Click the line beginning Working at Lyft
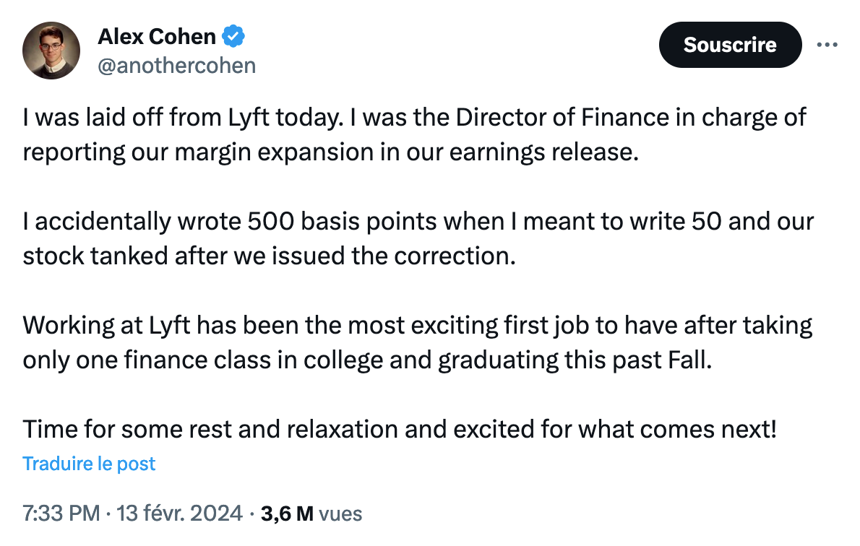The height and width of the screenshot is (546, 860). [x=418, y=326]
